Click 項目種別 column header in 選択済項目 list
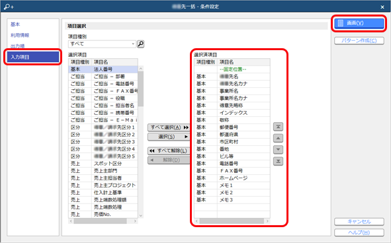 pyautogui.click(x=206, y=62)
